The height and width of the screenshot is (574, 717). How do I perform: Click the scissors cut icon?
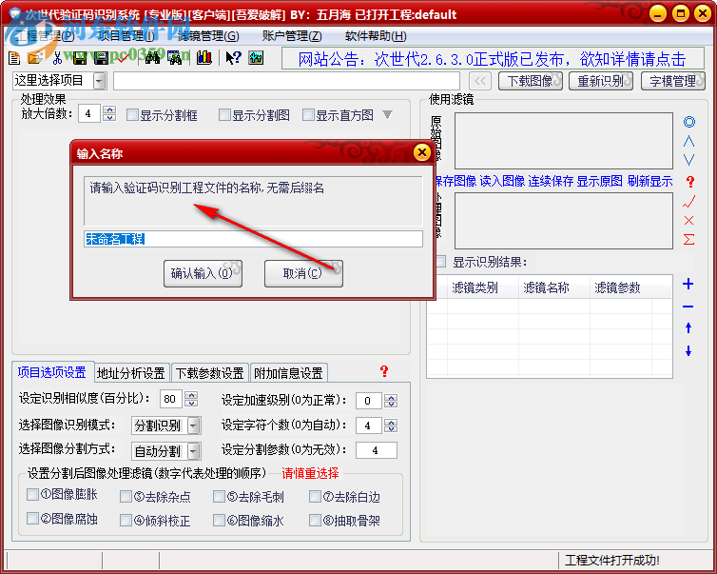click(58, 58)
